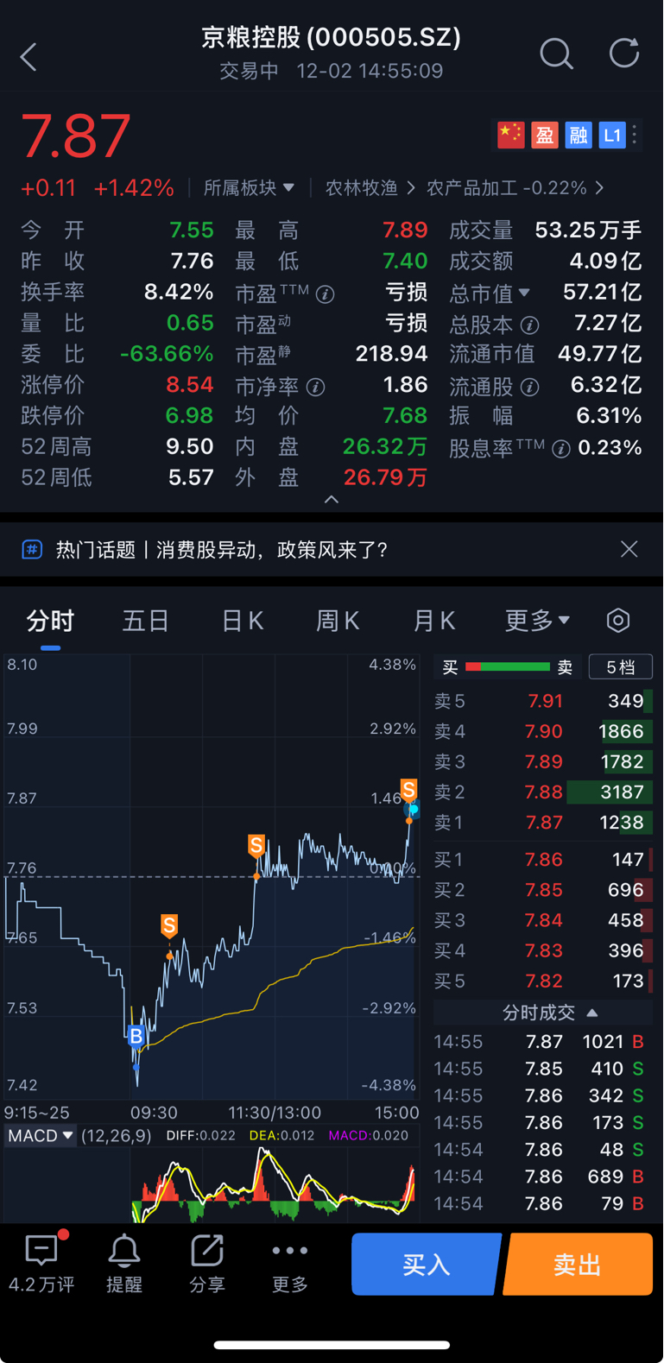Dismiss the hot topic banner
The width and height of the screenshot is (664, 1363).
[x=629, y=549]
